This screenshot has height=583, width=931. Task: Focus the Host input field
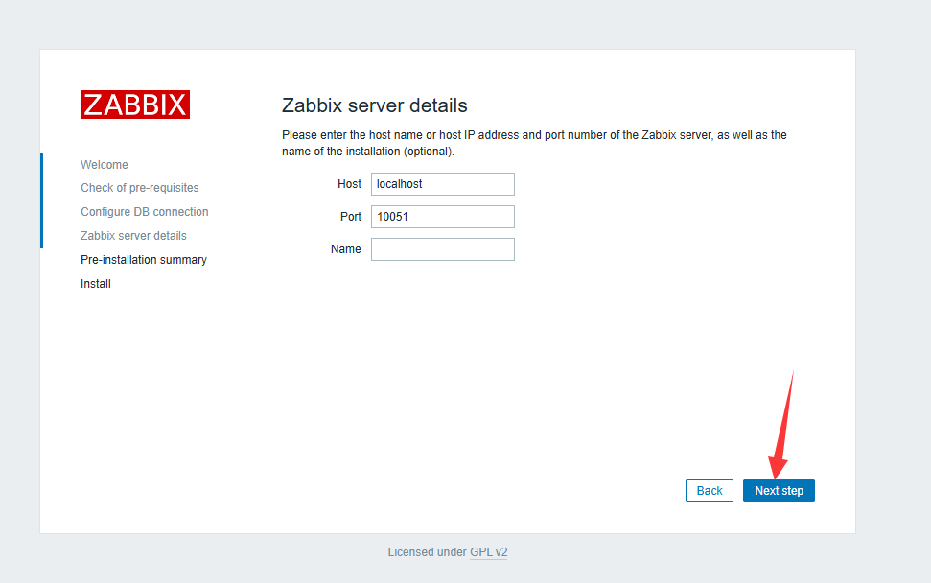coord(442,184)
